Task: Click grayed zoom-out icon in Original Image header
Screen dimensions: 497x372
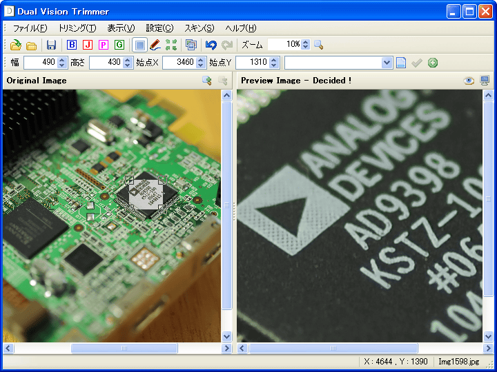Action: pos(223,81)
